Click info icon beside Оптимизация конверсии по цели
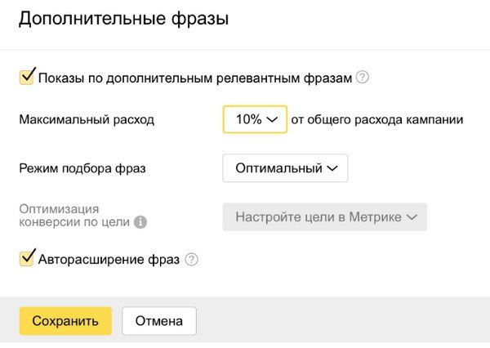This screenshot has height=348, width=490. [x=140, y=222]
